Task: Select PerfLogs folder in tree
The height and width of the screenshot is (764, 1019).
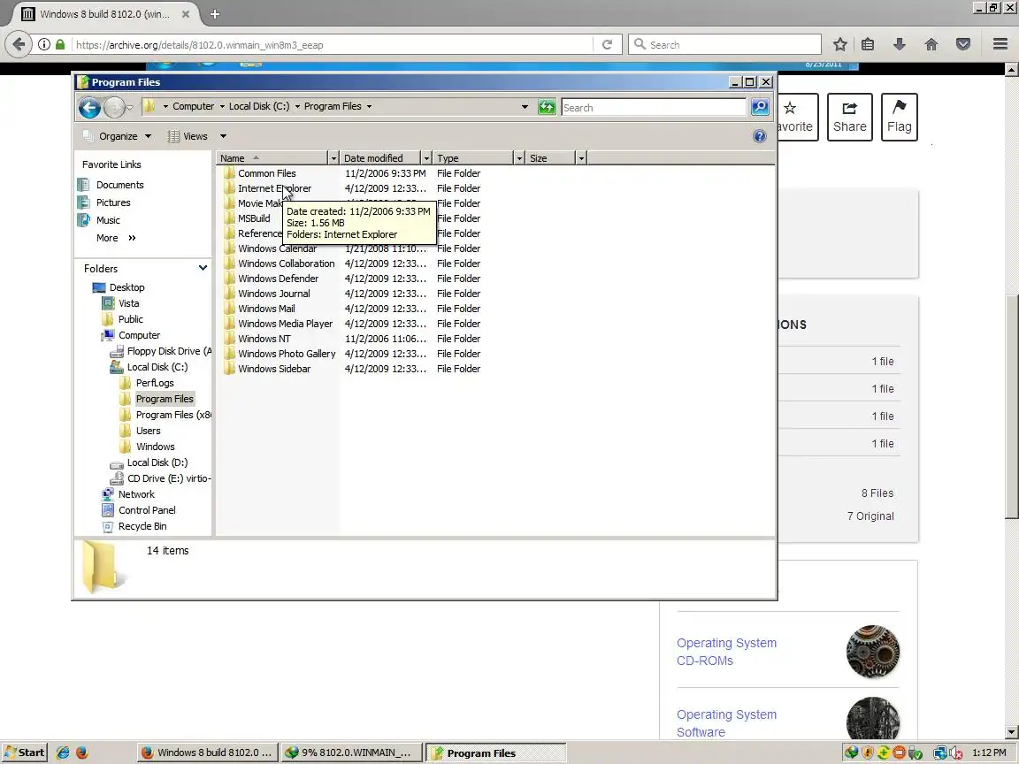Action: coord(155,383)
